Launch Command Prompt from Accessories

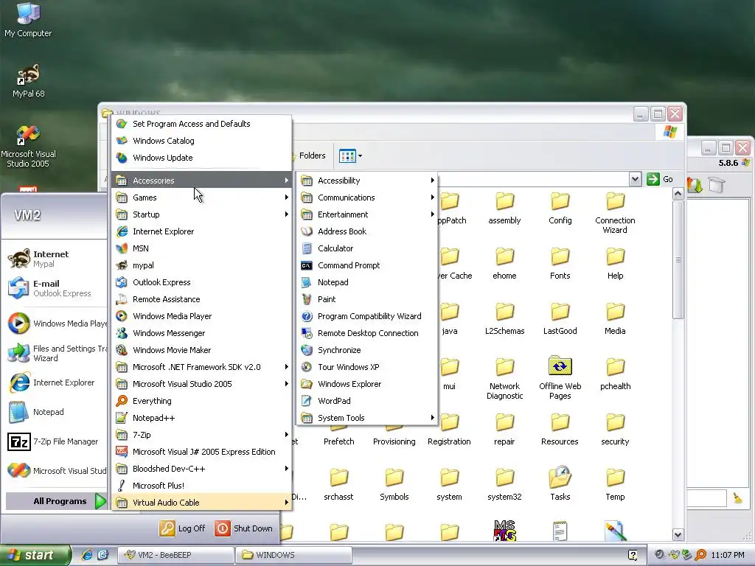366,265
